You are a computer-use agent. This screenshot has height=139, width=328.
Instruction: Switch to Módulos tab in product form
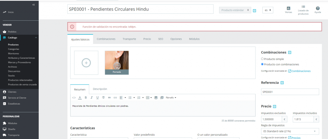[x=194, y=39]
